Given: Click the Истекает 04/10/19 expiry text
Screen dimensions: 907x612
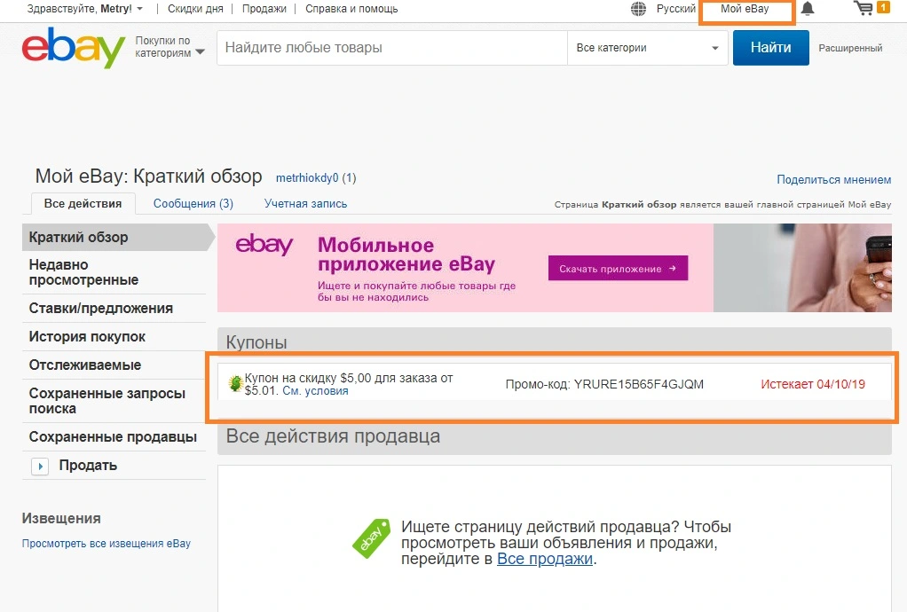Looking at the screenshot, I should 813,384.
